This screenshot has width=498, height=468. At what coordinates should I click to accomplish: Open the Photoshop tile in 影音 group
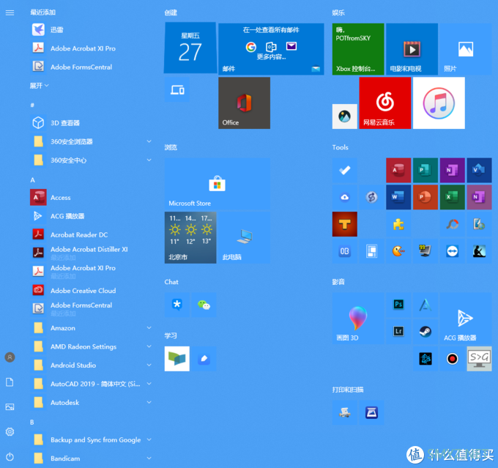pyautogui.click(x=398, y=305)
